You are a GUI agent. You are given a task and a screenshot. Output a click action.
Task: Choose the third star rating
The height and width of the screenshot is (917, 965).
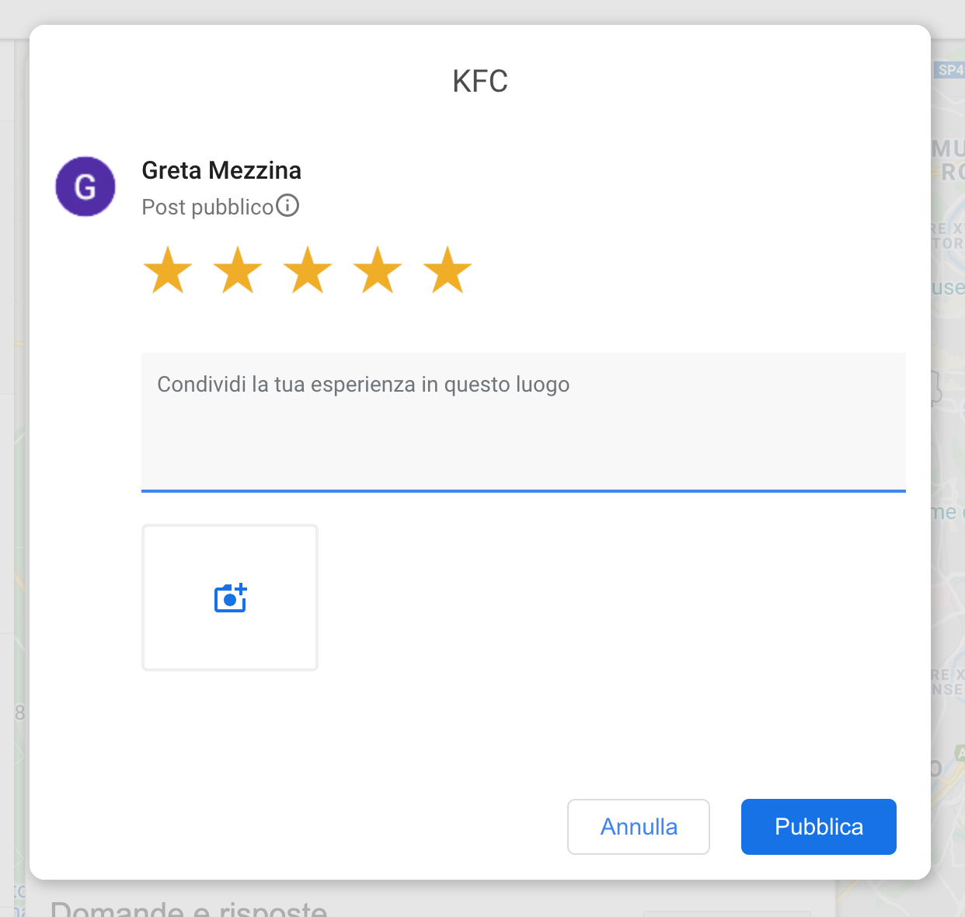click(308, 270)
